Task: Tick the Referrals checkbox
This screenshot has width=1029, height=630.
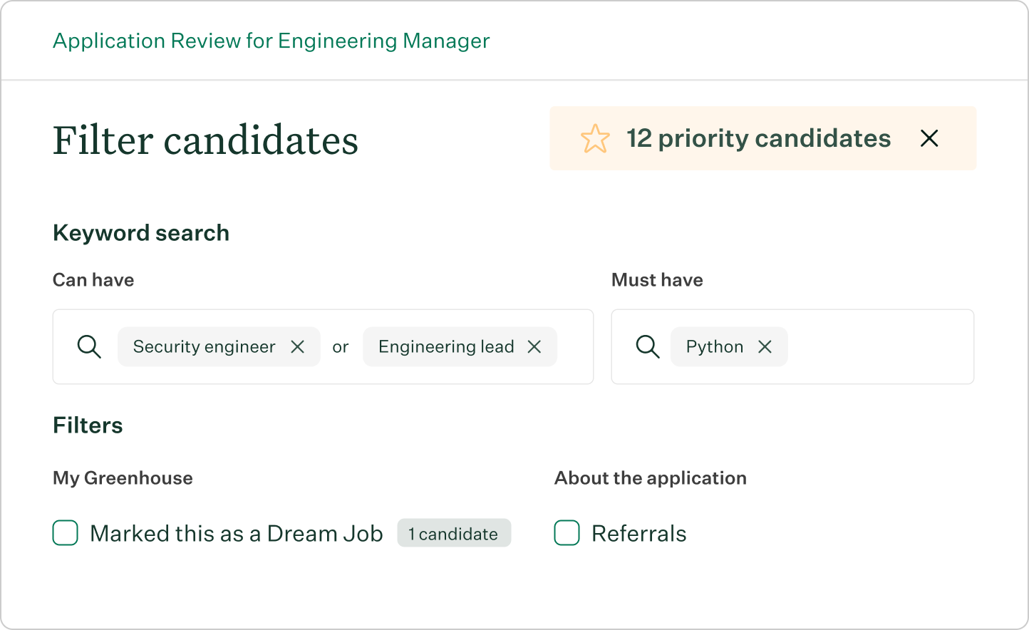Action: [x=567, y=533]
